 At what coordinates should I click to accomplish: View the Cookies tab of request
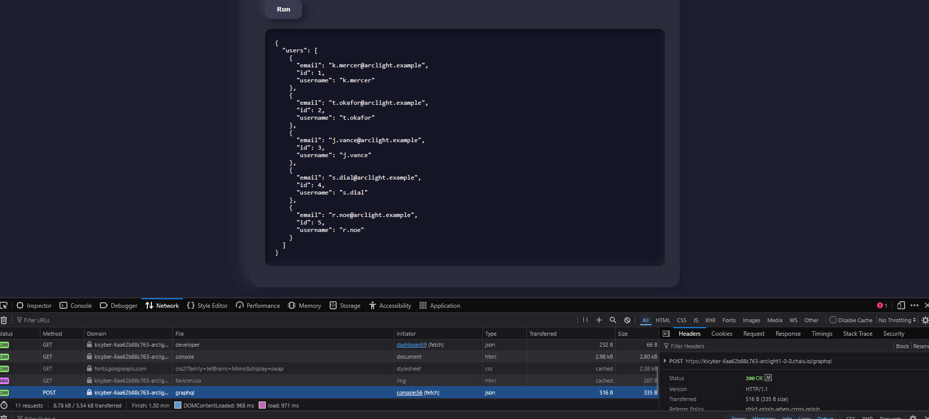pos(722,334)
